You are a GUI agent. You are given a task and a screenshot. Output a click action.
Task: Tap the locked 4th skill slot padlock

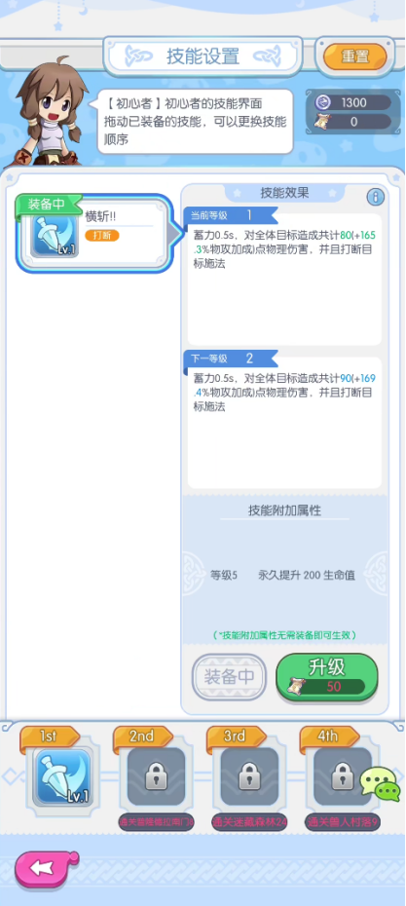[x=342, y=777]
